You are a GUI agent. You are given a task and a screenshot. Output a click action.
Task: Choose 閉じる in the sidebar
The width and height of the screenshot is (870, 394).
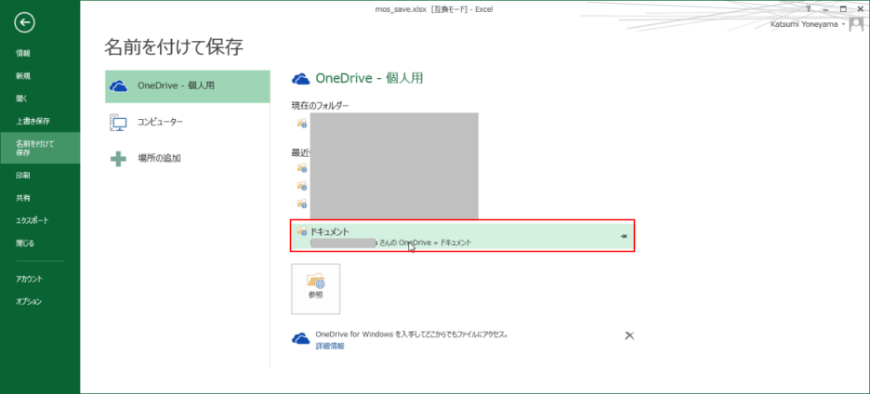coord(25,243)
